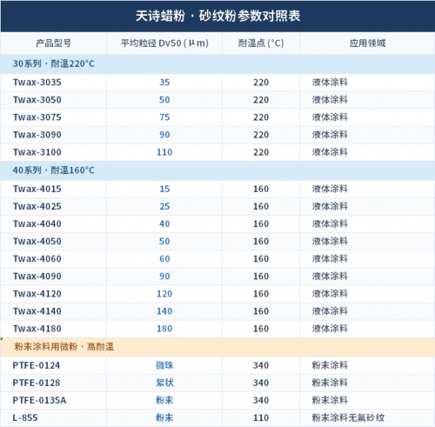
Task: Click particle size 60 in Twax-4060 row
Action: point(164,258)
